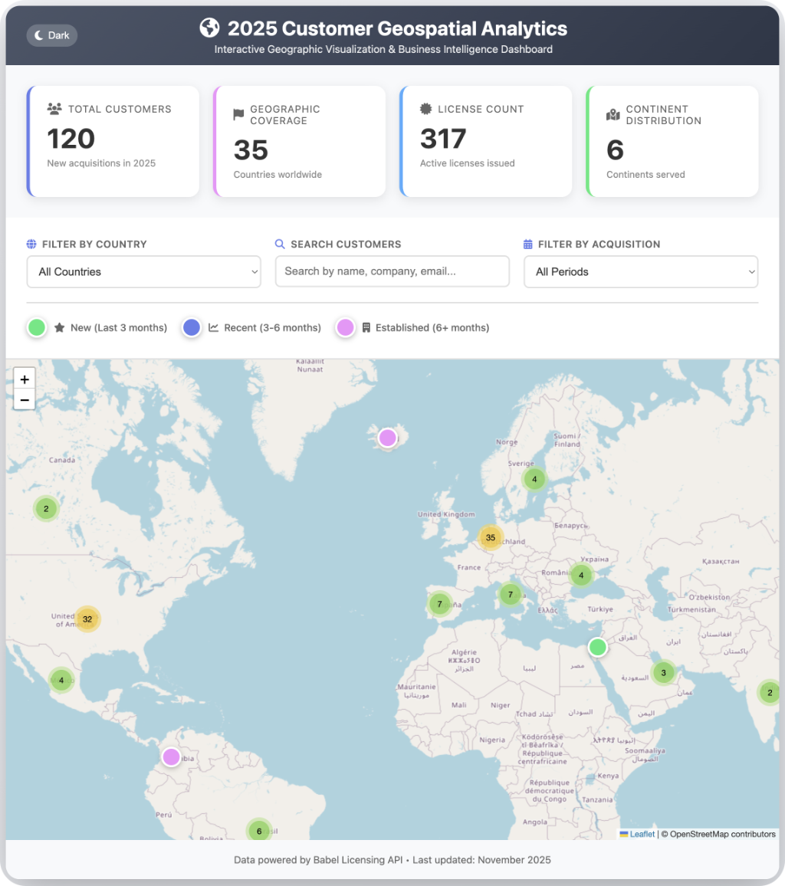
Task: Toggle Dark mode button
Action: pos(51,35)
